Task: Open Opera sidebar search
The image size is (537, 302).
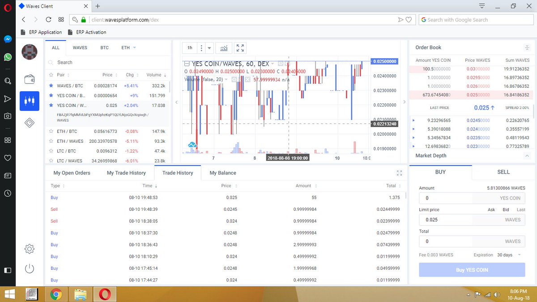Action: 8,81
